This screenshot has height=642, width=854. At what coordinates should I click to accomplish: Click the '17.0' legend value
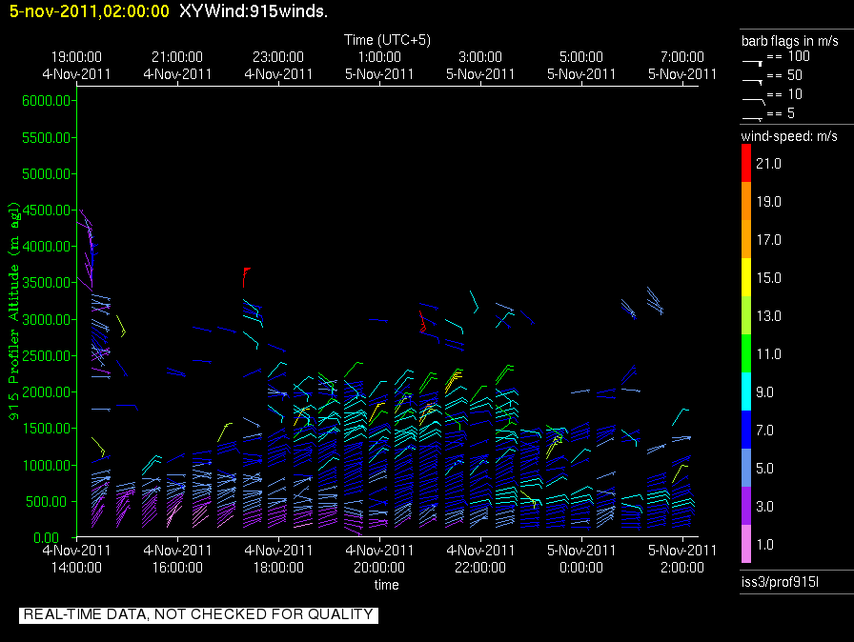(x=768, y=240)
